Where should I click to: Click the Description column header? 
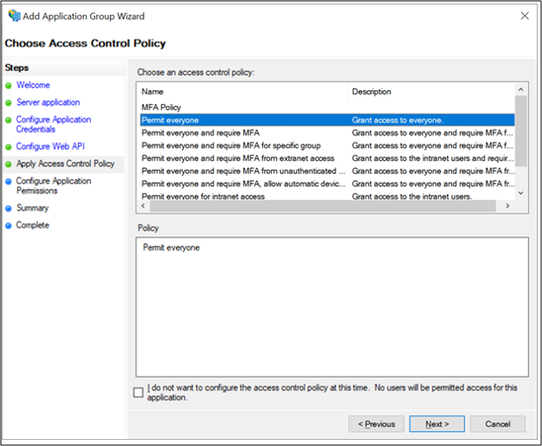pyautogui.click(x=372, y=92)
